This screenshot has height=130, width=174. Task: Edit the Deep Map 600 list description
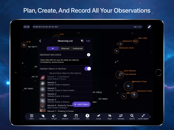(x=65, y=62)
